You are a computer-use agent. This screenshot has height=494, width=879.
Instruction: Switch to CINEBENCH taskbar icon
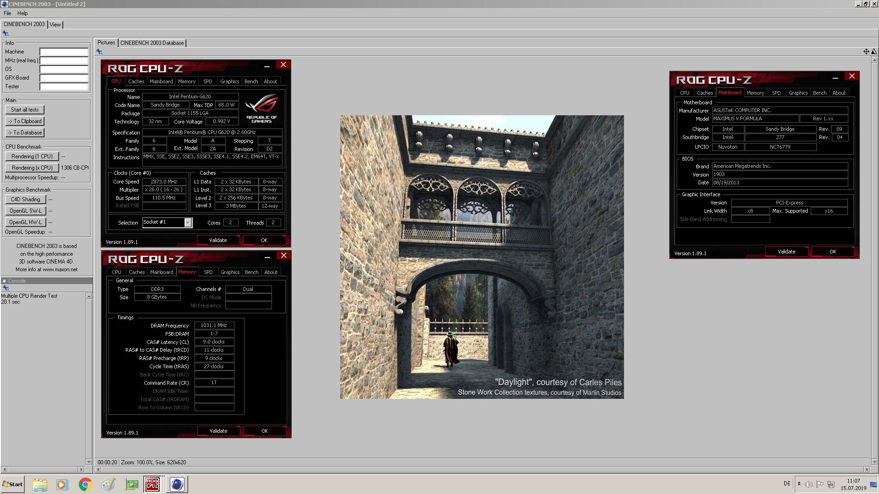pos(177,484)
